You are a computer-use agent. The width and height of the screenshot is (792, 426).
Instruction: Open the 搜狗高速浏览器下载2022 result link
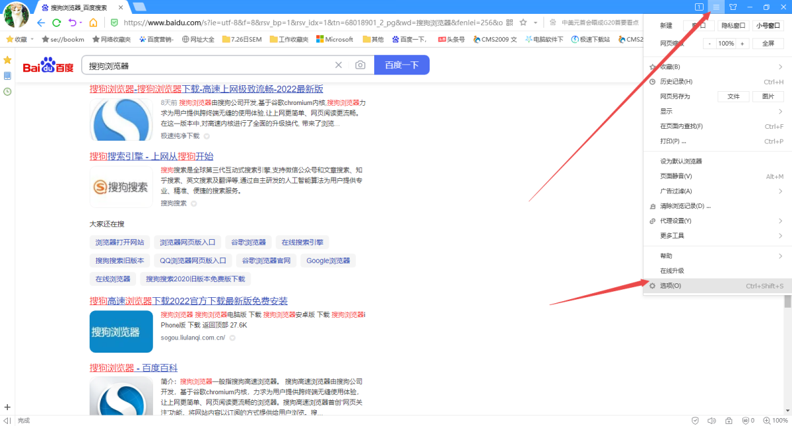(x=189, y=301)
